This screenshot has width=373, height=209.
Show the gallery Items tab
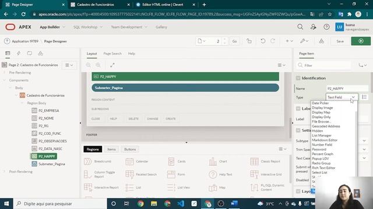click(111, 149)
